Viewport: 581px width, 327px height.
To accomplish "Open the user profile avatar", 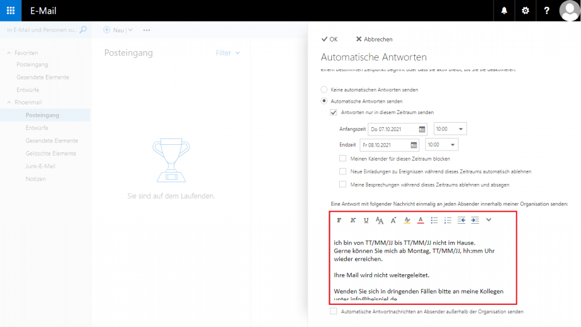I will pyautogui.click(x=569, y=10).
